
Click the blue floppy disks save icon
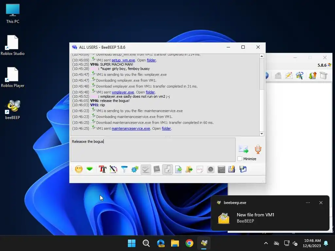tap(243, 170)
